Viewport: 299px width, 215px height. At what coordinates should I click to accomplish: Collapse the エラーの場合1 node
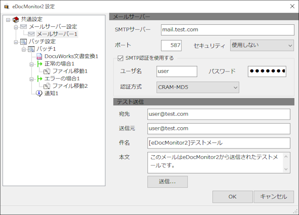pos(31,79)
